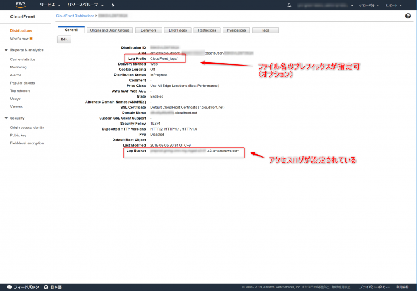Click the フィードバック feedback link
This screenshot has width=417, height=291.
pos(26,287)
